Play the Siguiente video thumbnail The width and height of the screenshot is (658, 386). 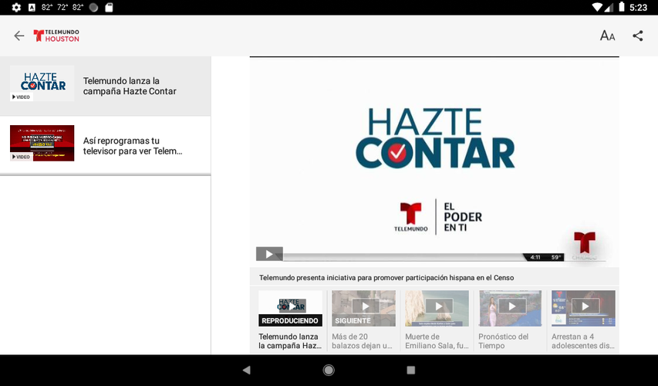pyautogui.click(x=363, y=308)
